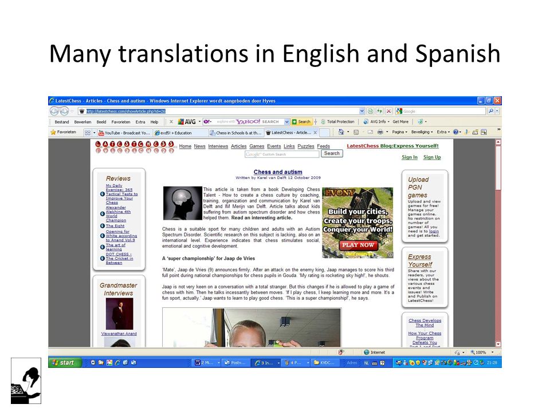Click the magnifier search icon beside the Google box
550x412 pixels.
pyautogui.click(x=491, y=111)
